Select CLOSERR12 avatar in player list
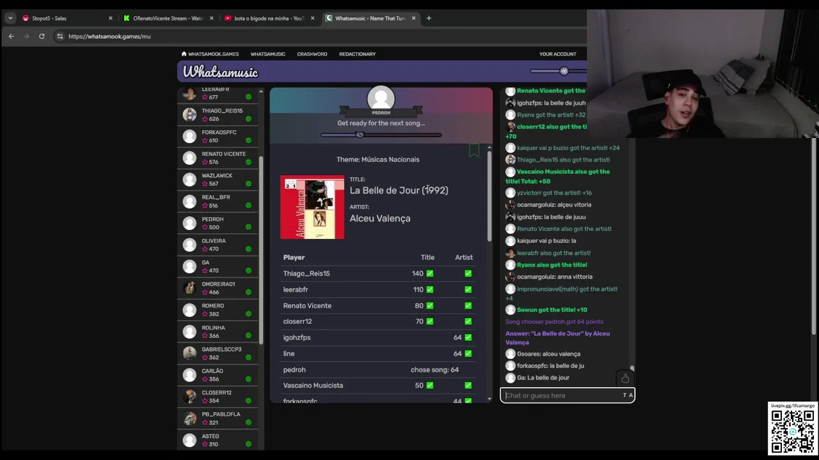 pos(189,397)
